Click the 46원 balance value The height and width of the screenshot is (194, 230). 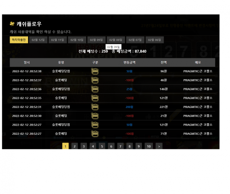tap(164, 80)
